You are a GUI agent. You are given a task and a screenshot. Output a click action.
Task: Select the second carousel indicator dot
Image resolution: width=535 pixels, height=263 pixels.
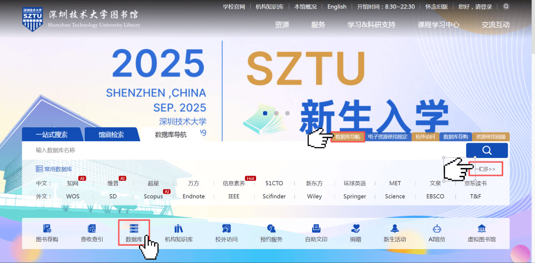point(276,113)
